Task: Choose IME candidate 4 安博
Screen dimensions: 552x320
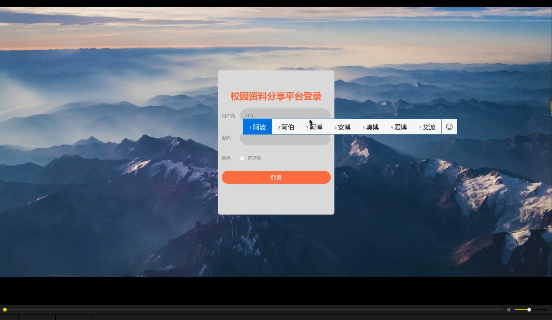Action: click(342, 127)
